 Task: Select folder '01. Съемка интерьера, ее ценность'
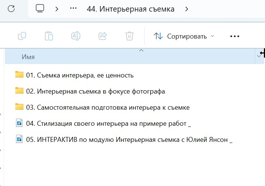80,75
